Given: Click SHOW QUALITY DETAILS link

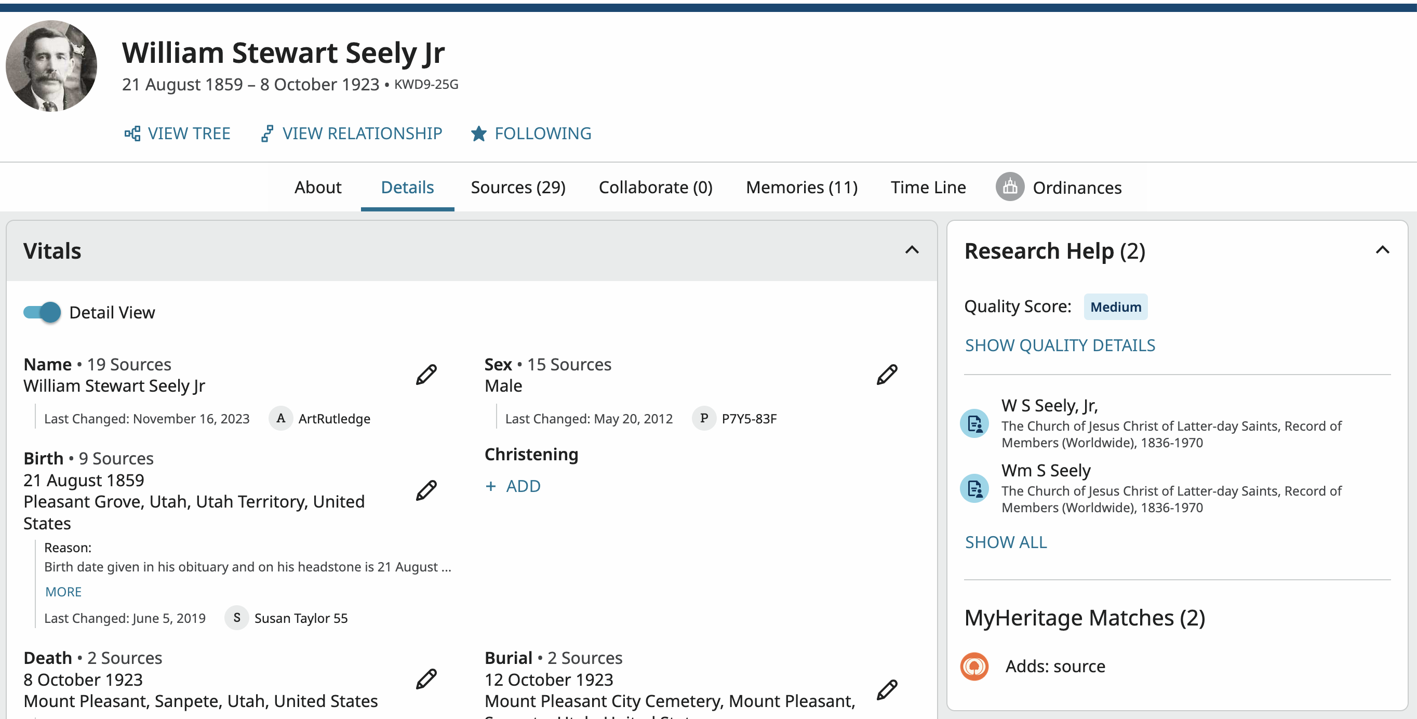Looking at the screenshot, I should 1060,345.
